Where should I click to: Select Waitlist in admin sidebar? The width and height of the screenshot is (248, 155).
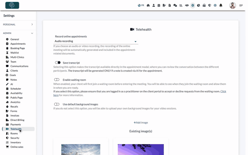pyautogui.click(x=15, y=53)
